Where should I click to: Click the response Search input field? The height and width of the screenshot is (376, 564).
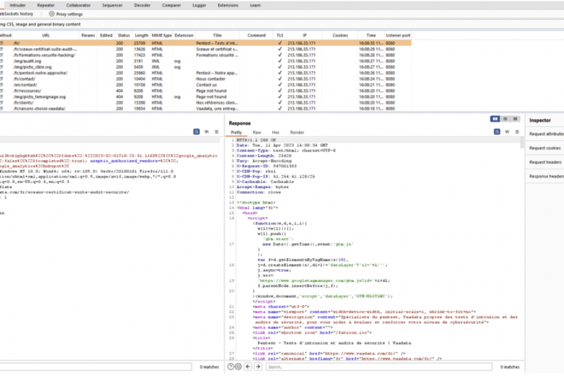click(x=376, y=367)
